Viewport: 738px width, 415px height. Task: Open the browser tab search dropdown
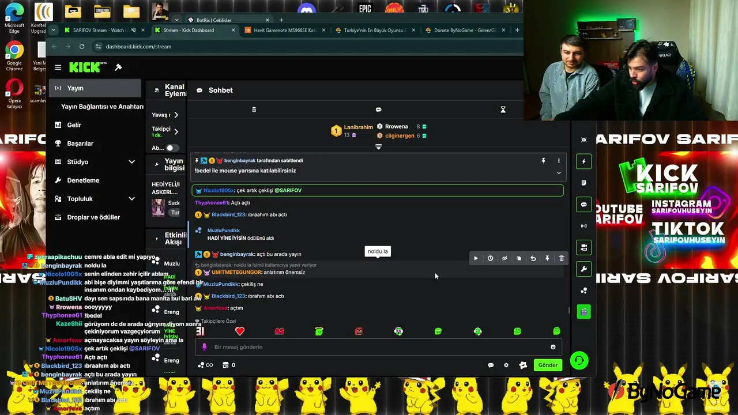tap(53, 30)
